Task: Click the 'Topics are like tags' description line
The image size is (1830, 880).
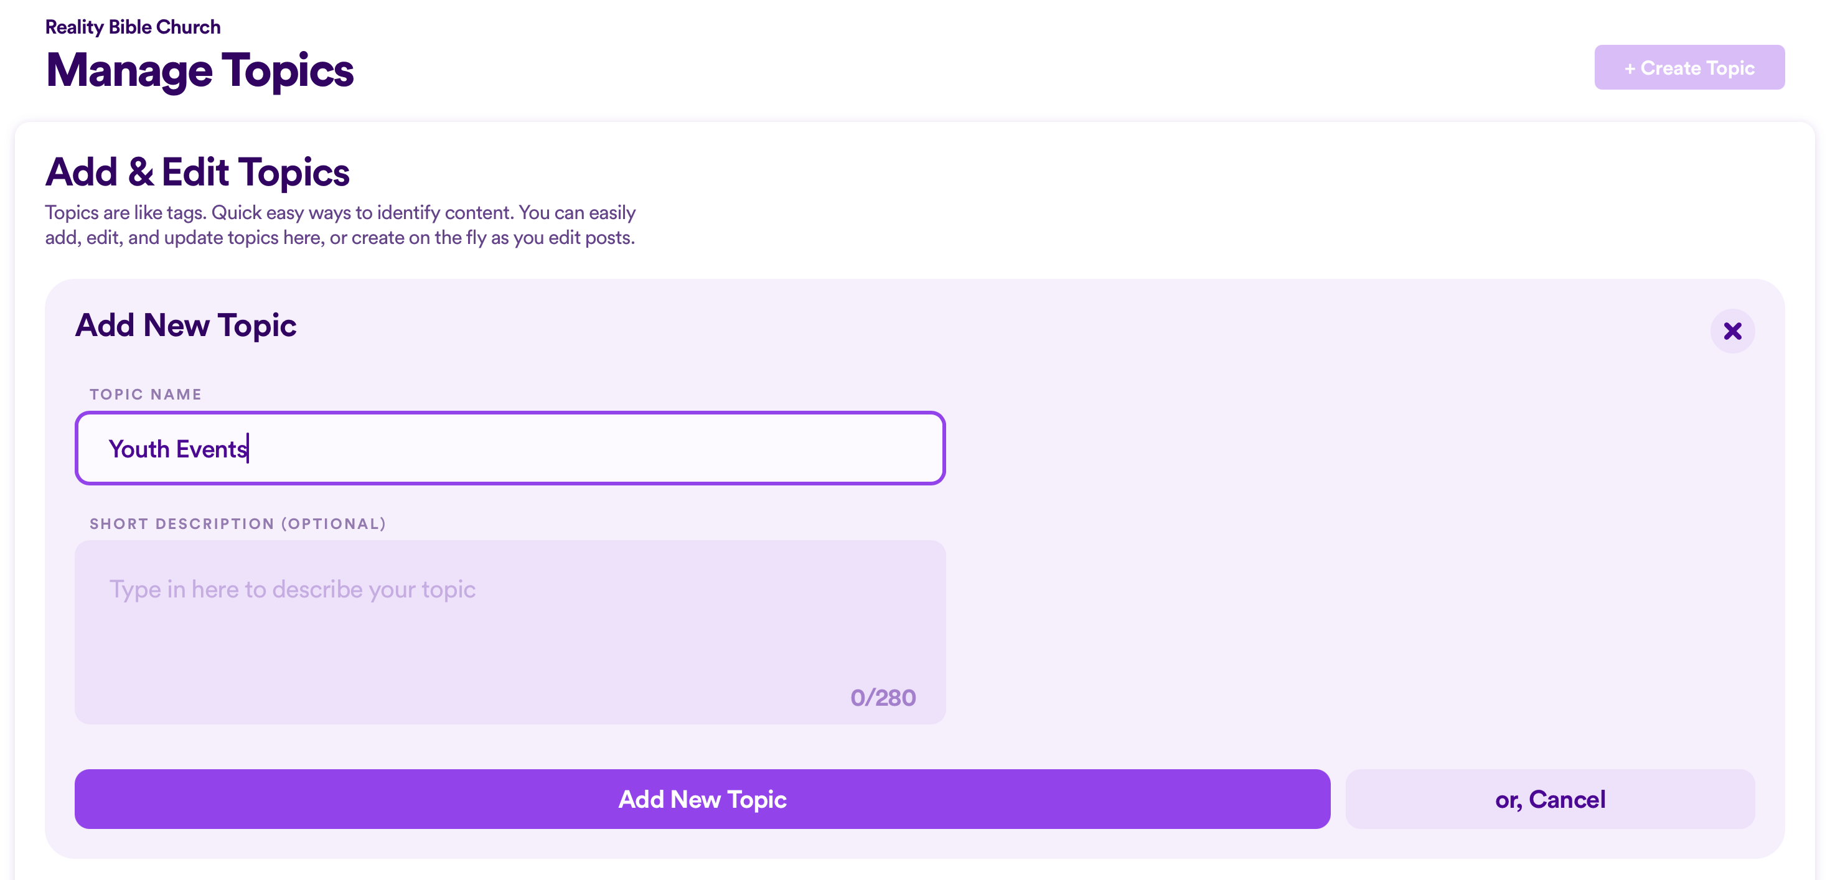Action: [340, 212]
